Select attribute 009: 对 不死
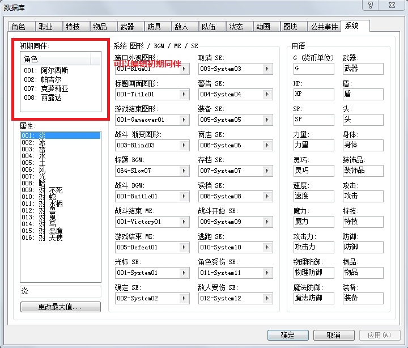408x348 pixels. tap(61, 190)
